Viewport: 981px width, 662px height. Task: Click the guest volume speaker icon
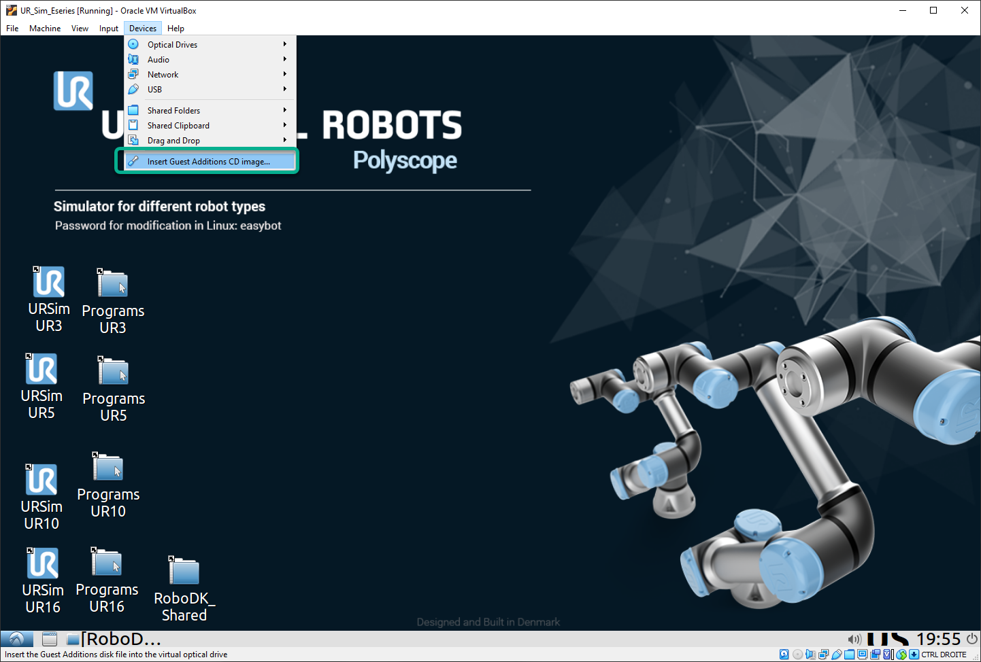tap(854, 639)
